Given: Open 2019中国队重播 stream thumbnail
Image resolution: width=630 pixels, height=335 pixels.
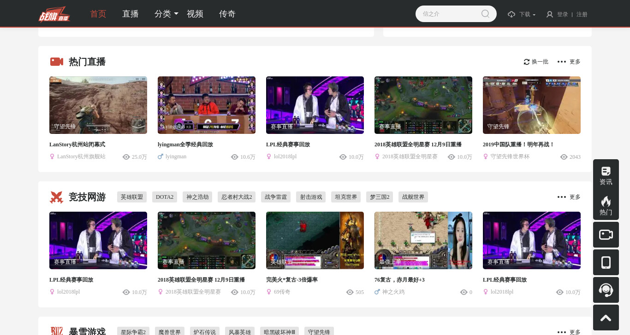Looking at the screenshot, I should click(x=532, y=105).
